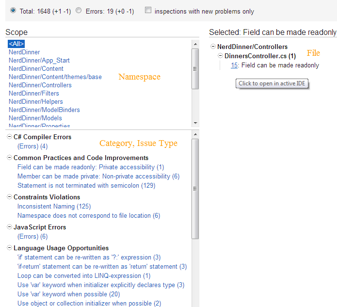Collapse the Constraints Violations category
This screenshot has width=337, height=307.
10,197
